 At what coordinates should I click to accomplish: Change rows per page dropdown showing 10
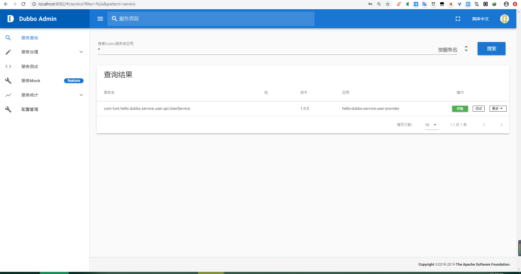pos(432,125)
